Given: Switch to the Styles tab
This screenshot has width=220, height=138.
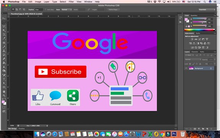Looking at the screenshot, I should 198,33.
